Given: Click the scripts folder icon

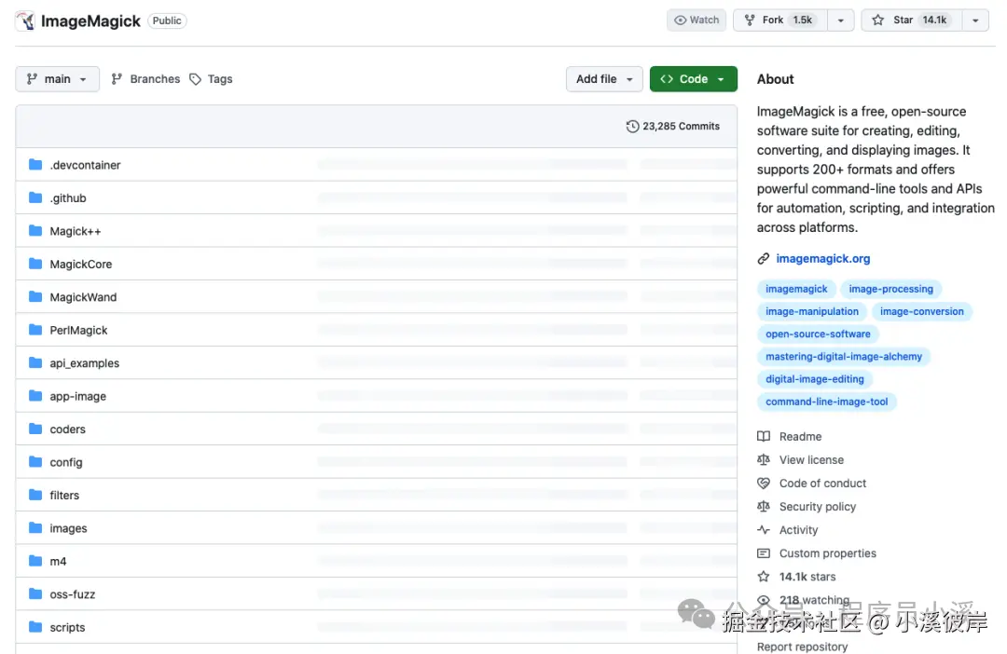Looking at the screenshot, I should (35, 628).
